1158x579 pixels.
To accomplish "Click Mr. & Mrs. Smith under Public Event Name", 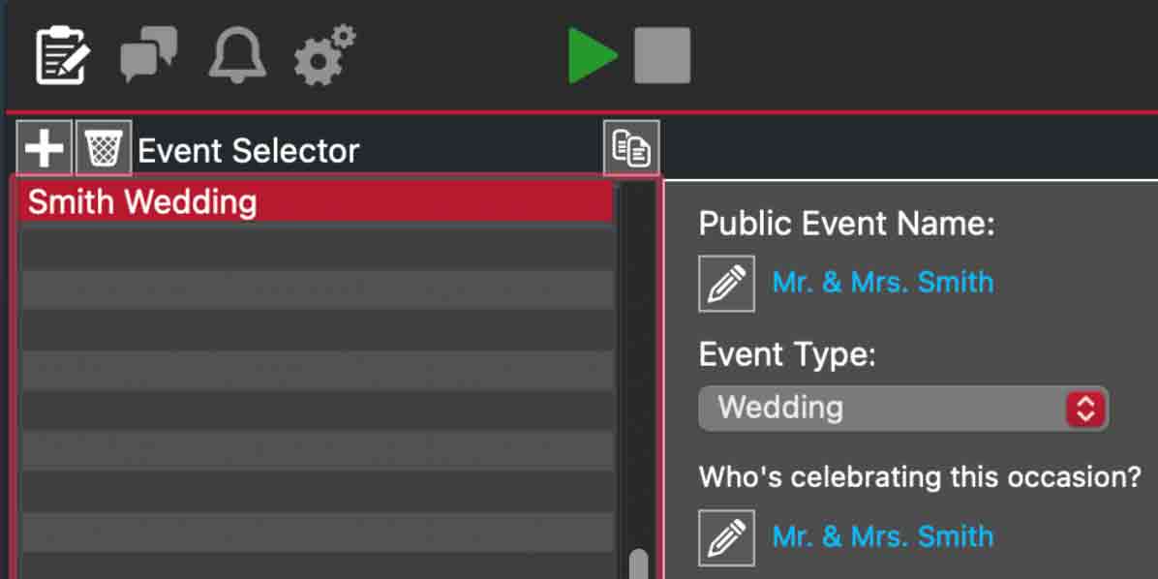I will (882, 283).
